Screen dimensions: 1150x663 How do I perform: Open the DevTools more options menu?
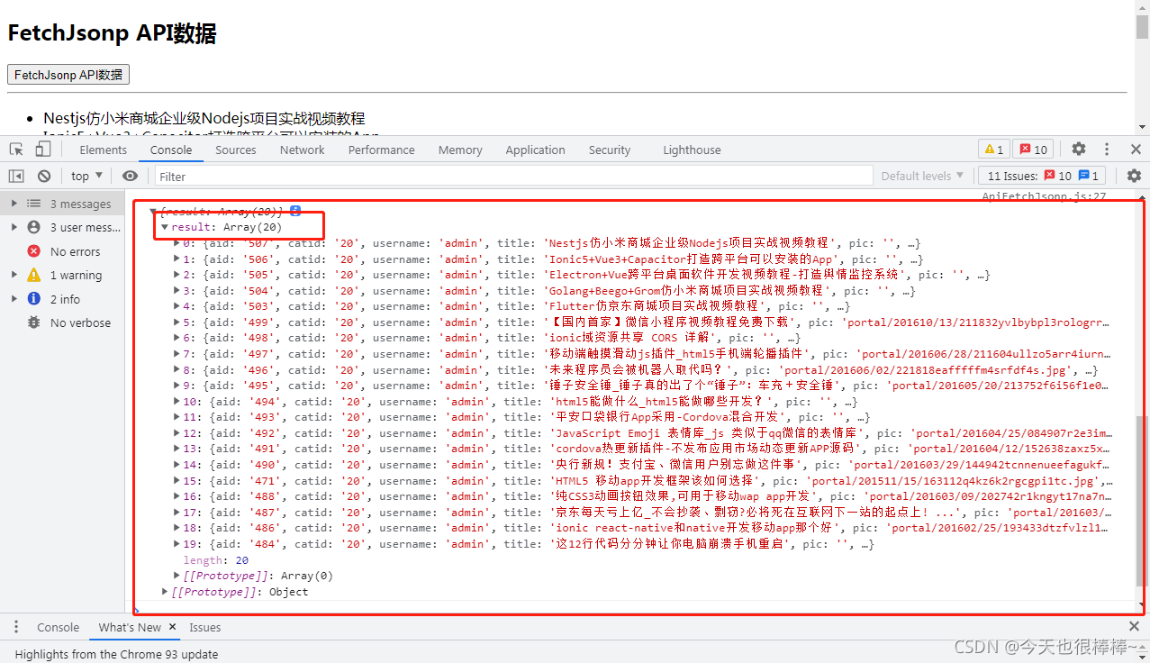1107,150
